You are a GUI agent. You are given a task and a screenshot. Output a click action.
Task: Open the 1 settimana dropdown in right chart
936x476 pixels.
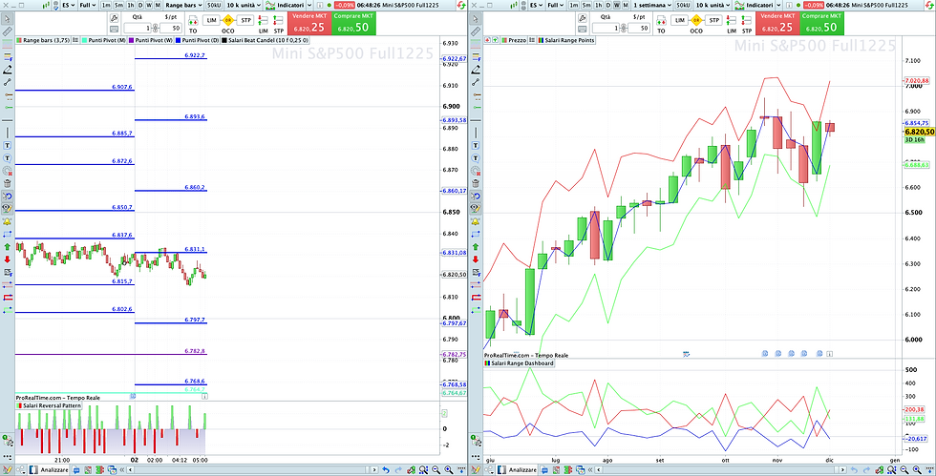click(653, 5)
